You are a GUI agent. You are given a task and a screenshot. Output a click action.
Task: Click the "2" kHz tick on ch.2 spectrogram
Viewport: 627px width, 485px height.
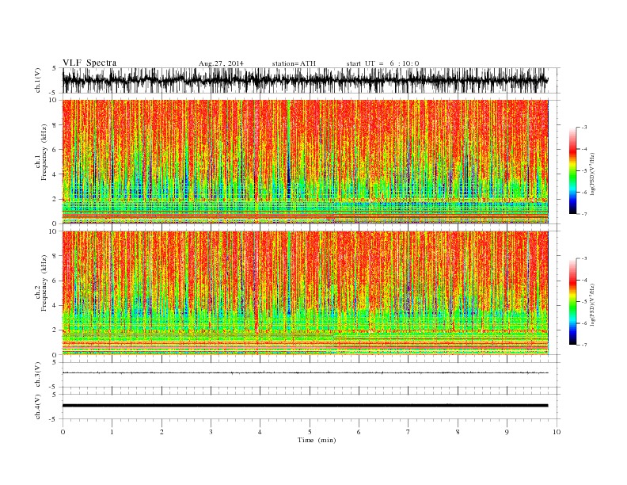tap(55, 330)
